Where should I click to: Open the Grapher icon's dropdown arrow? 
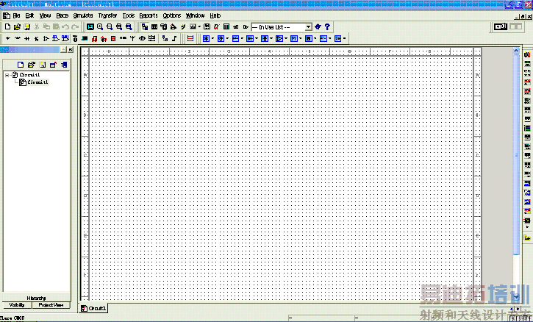tap(199, 27)
